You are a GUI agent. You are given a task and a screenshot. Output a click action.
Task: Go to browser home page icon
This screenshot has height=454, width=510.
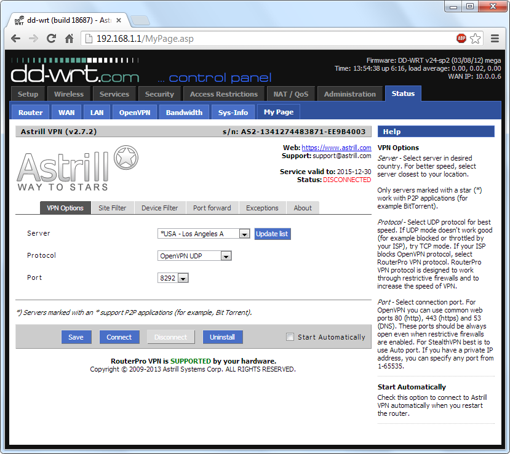point(69,39)
